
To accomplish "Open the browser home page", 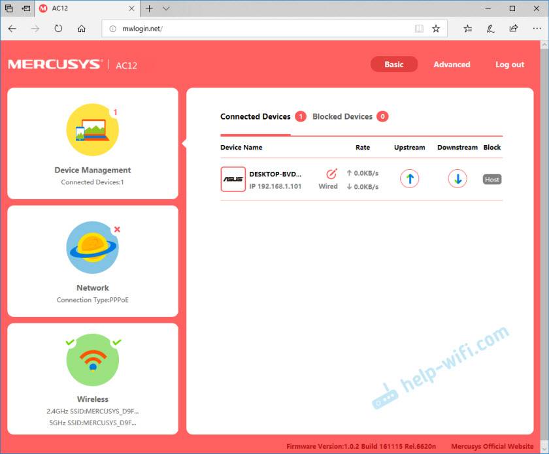I will coord(82,29).
